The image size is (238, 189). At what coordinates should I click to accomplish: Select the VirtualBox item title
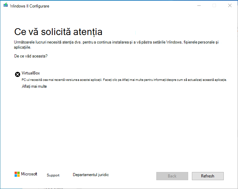click(x=31, y=73)
